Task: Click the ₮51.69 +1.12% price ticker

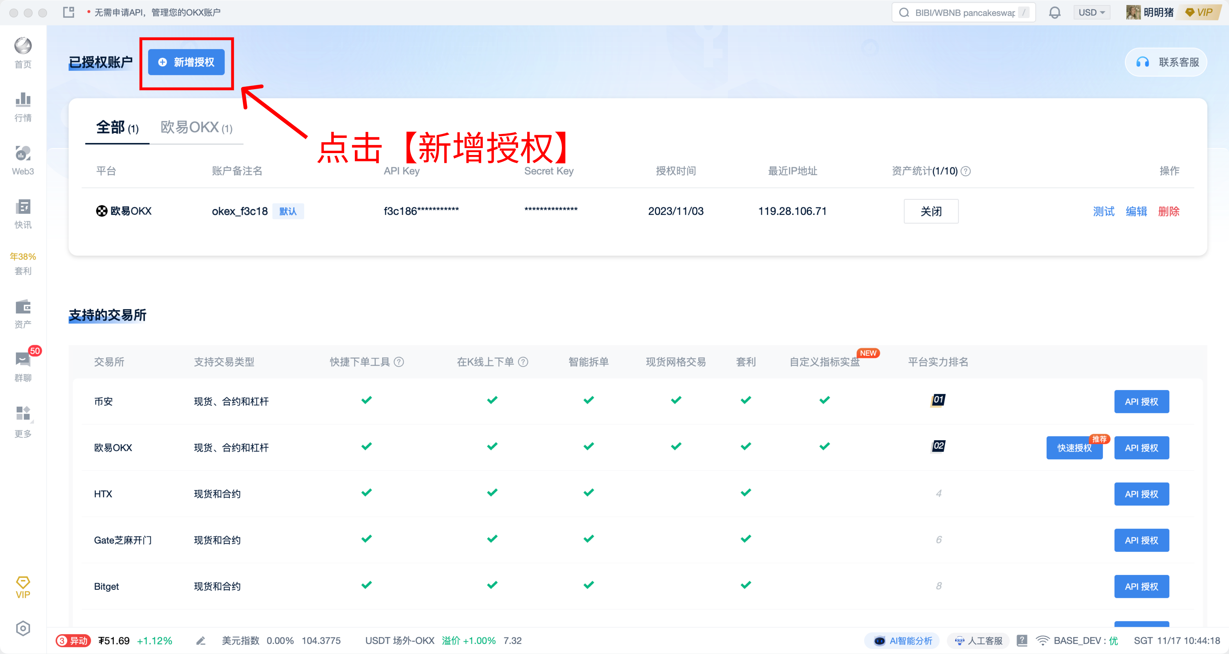Action: (x=135, y=641)
